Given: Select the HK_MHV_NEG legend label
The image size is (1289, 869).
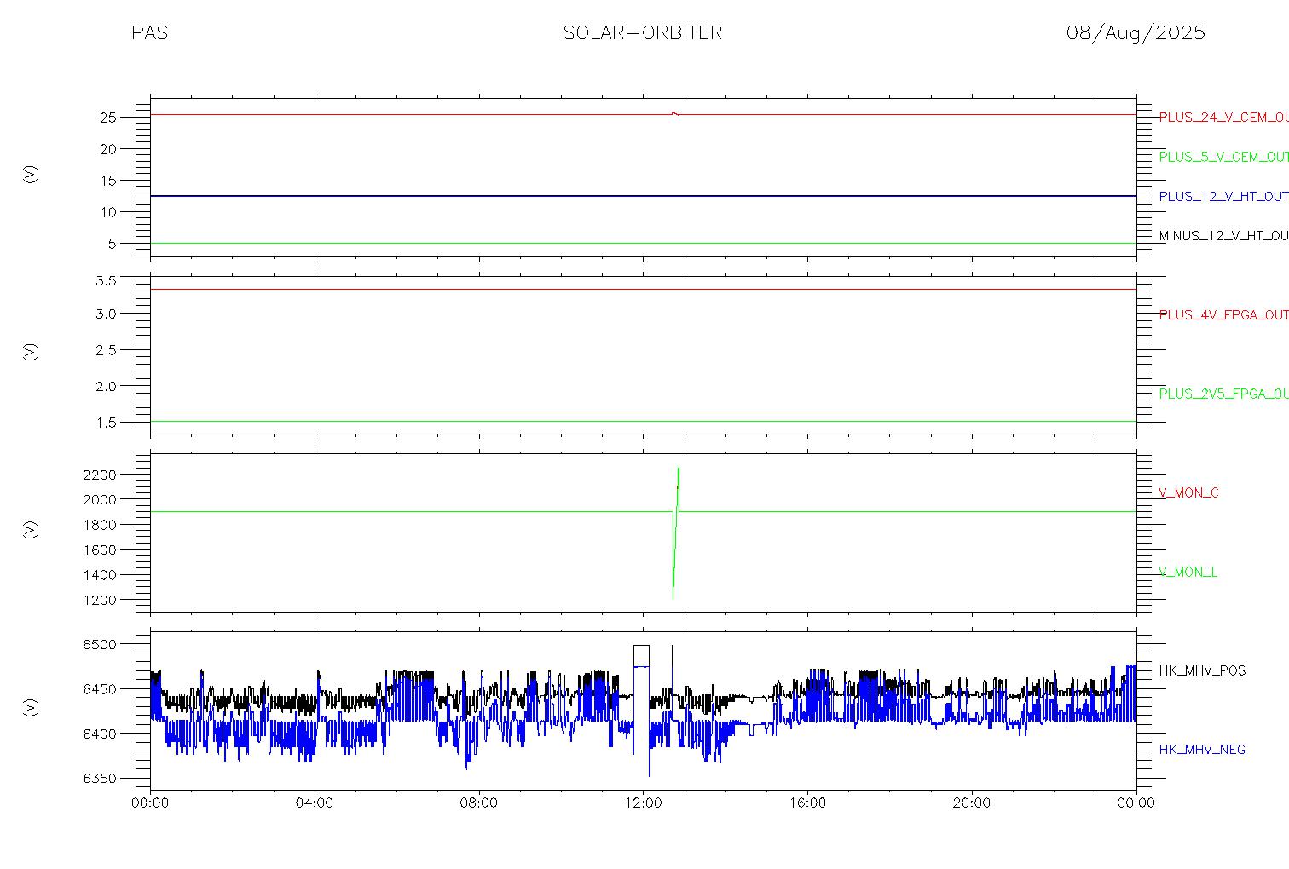Looking at the screenshot, I should (1202, 750).
